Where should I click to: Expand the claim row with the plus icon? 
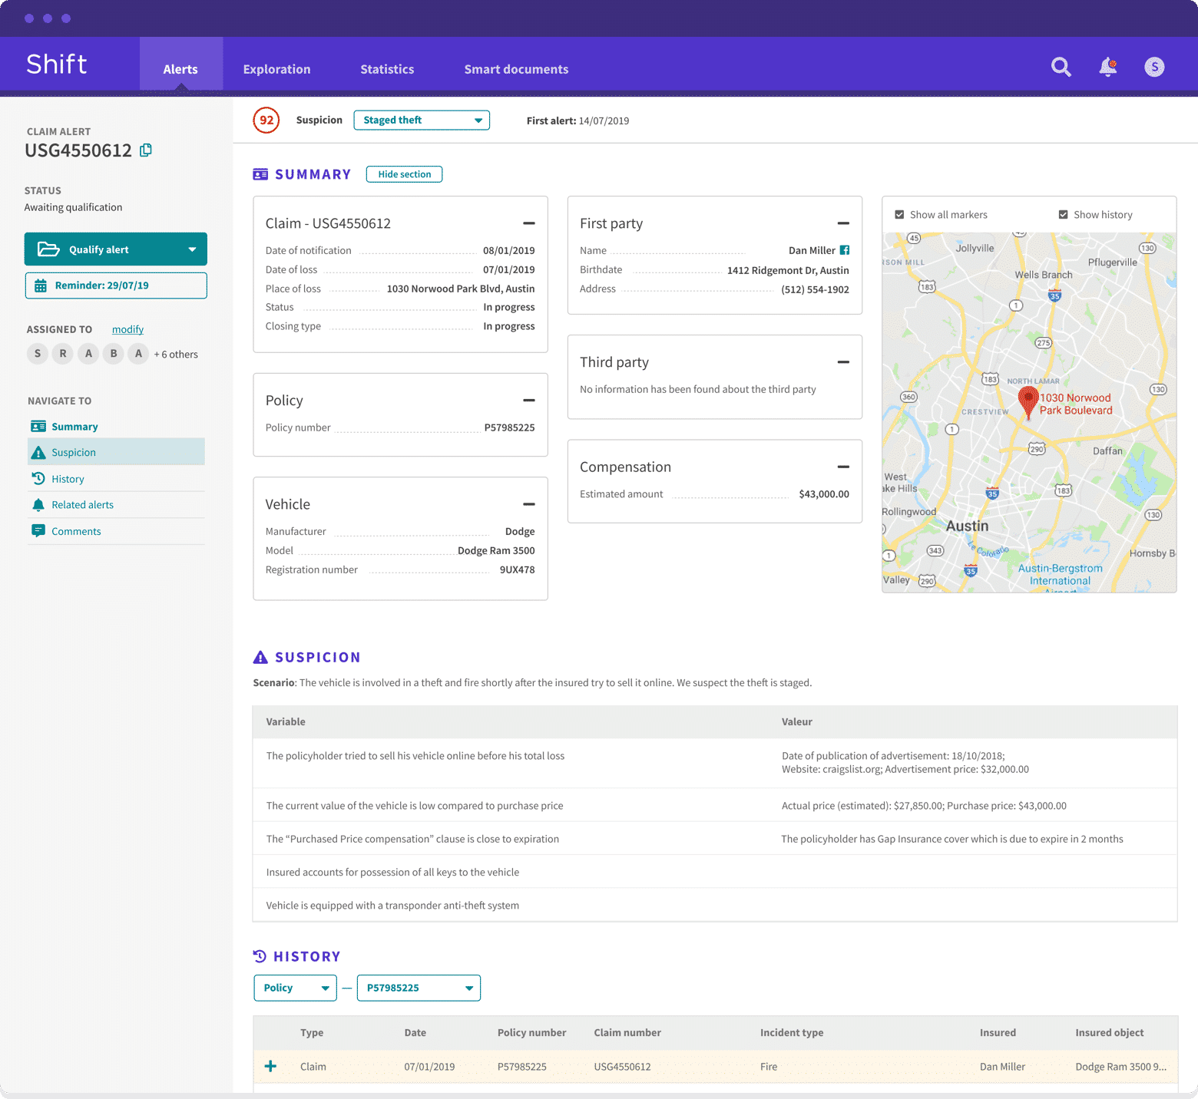click(270, 1066)
